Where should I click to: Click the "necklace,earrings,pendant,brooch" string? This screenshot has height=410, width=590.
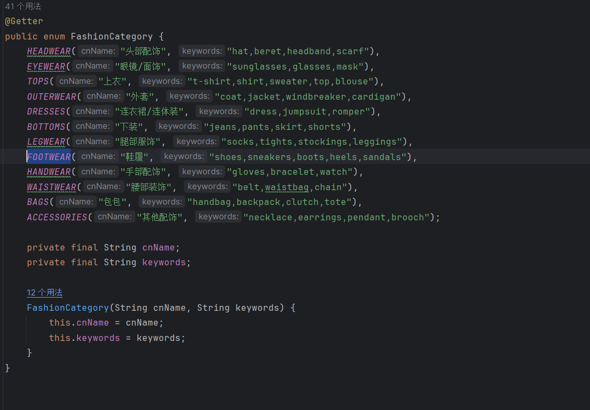[336, 217]
